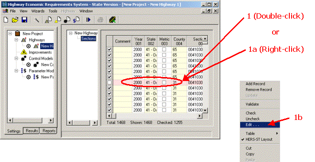Screen dimensions: 315x162
Task: Click the printer icon in the toolbar
Action: 100,20
